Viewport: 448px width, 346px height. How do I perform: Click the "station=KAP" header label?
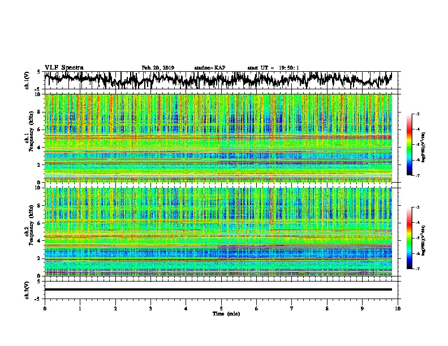(210, 68)
